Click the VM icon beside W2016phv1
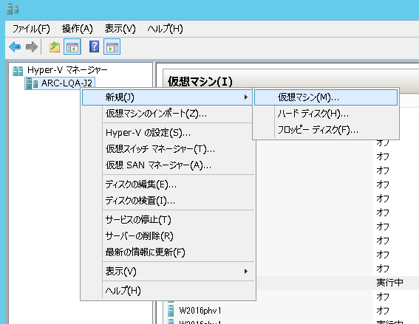 (x=171, y=311)
